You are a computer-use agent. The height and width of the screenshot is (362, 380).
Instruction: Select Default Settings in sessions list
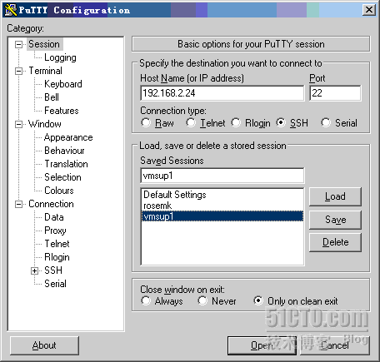pos(222,195)
